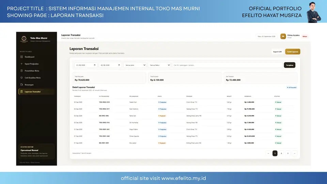
Task: Click the Fitrina Azzahra user name
Action: click(x=293, y=35)
